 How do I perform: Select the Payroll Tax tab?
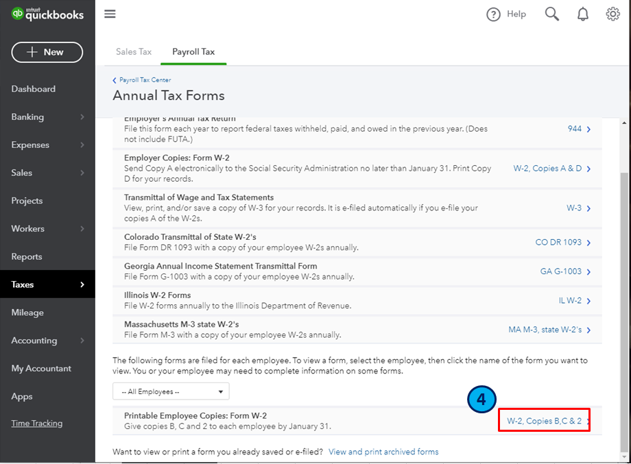click(193, 52)
